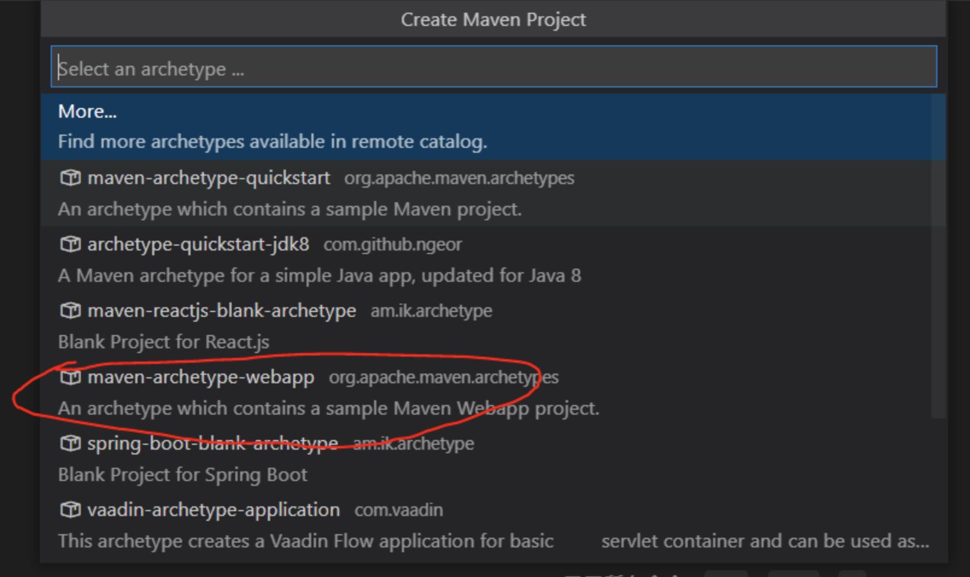The width and height of the screenshot is (970, 577).
Task: Click 'org.apache.maven.archetypes' label beside maven-archetype-webapp
Action: click(443, 377)
